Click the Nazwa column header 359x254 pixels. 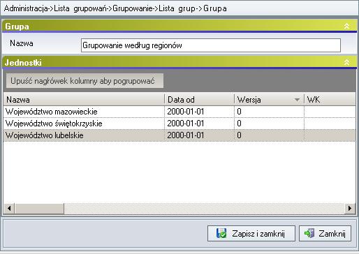(x=84, y=100)
